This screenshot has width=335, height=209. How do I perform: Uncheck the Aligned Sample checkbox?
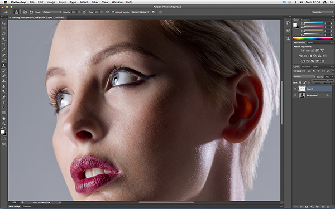point(113,12)
